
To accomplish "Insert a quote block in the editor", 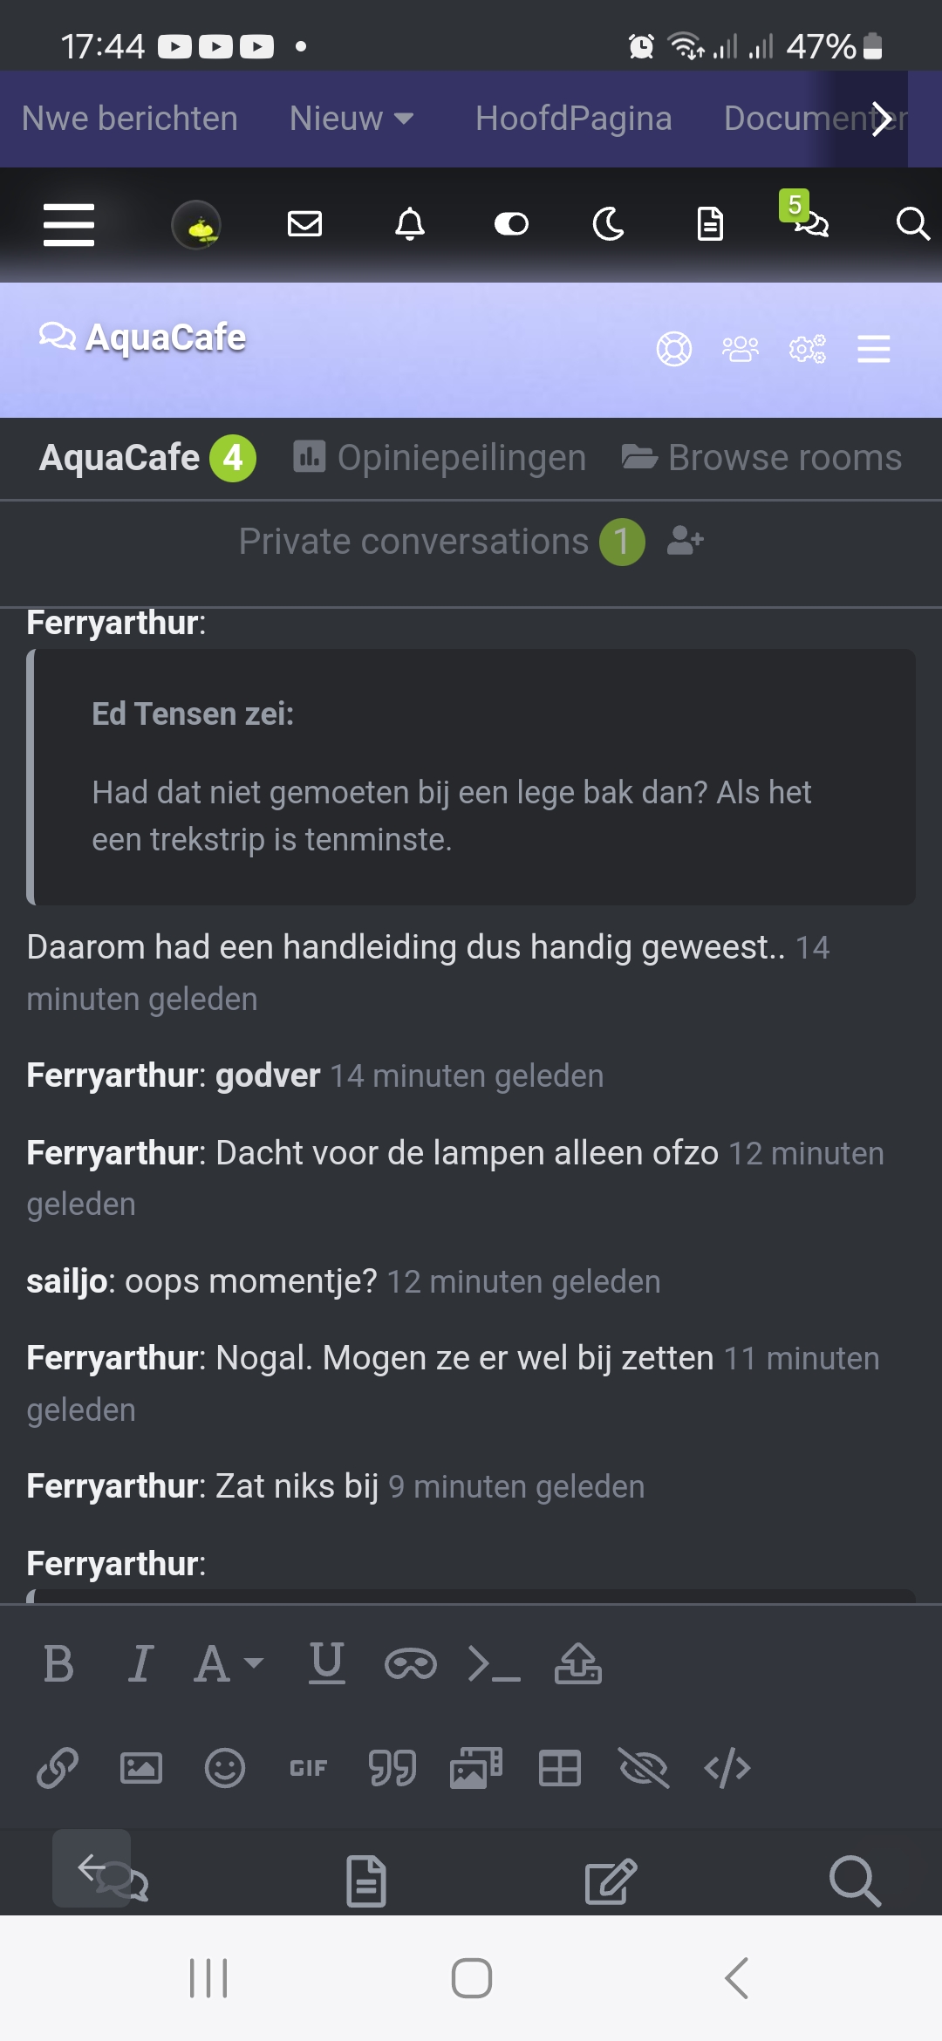I will click(x=391, y=1768).
